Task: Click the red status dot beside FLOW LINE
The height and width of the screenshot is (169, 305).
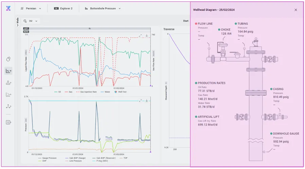Action: 196,24
